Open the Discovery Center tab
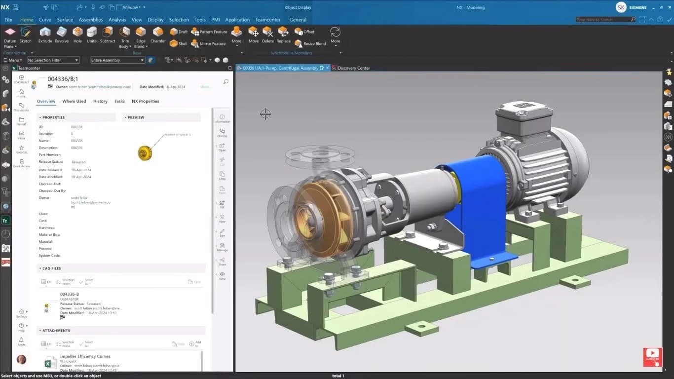This screenshot has height=379, width=674. point(351,68)
